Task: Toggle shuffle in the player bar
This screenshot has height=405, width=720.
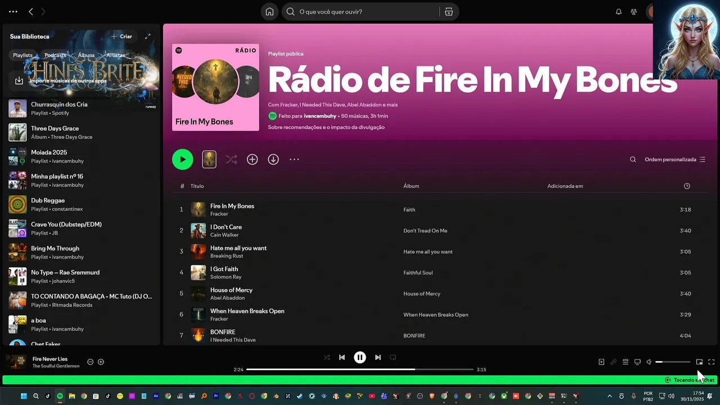Action: [x=327, y=357]
